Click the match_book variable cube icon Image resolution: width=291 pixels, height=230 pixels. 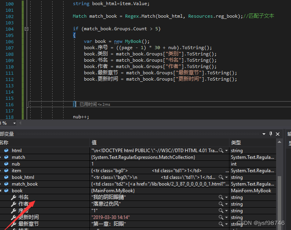pos(6,184)
